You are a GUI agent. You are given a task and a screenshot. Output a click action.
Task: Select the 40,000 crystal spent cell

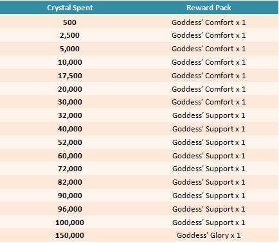pos(70,129)
